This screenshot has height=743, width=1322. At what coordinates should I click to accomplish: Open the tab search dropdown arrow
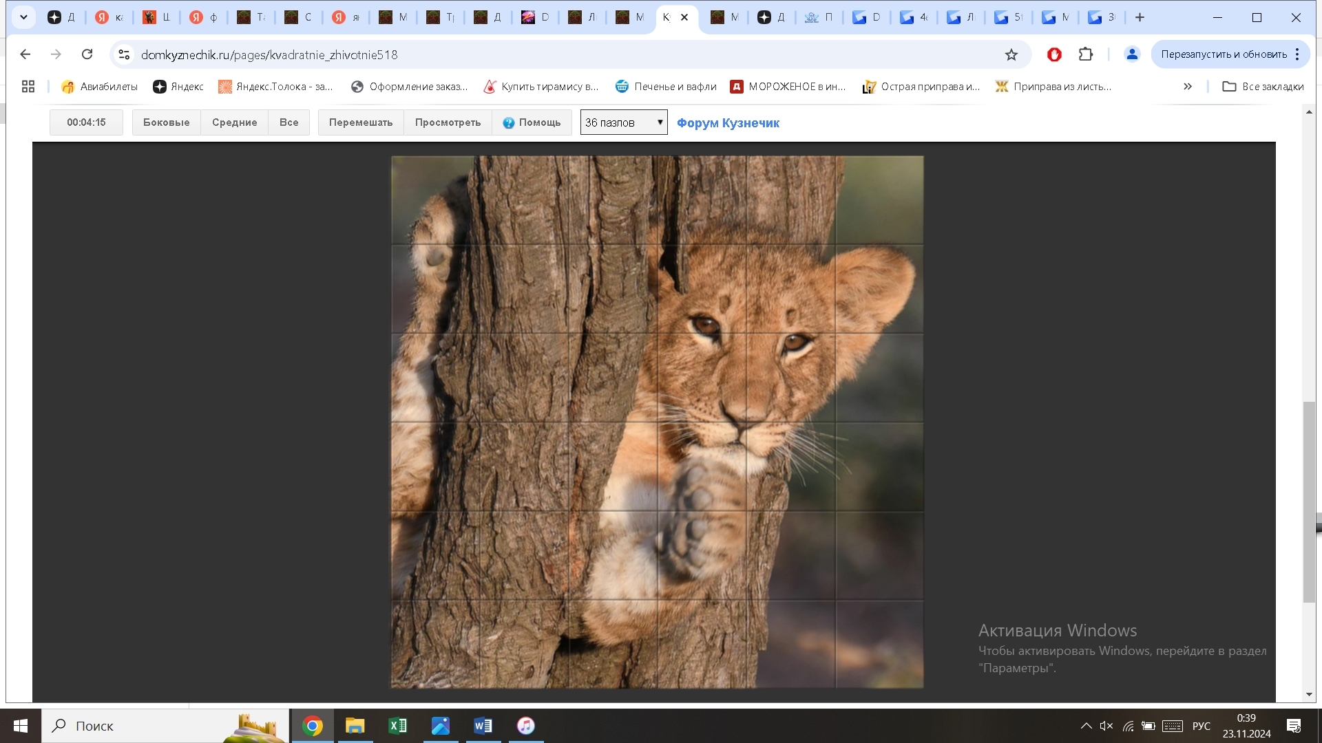23,17
